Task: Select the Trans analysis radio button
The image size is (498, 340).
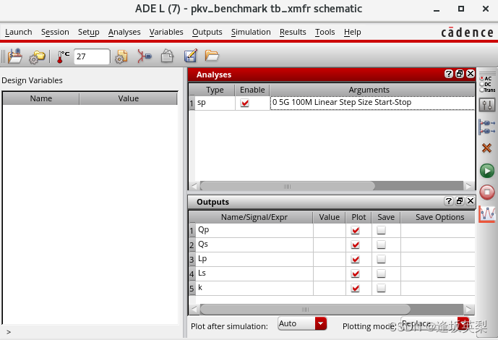Action: coord(482,90)
